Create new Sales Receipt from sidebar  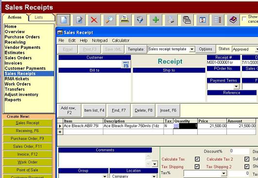[x=28, y=123]
